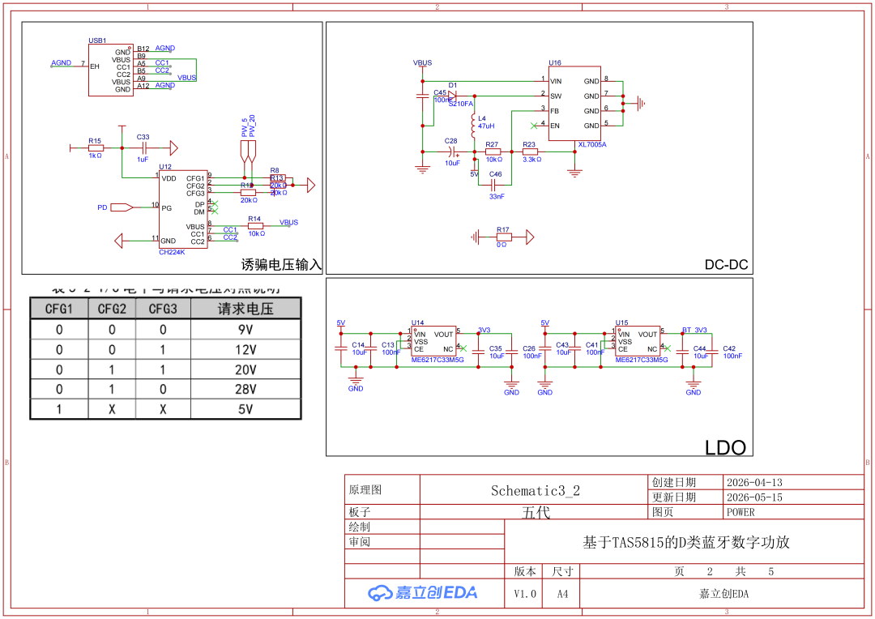
Task: Click the update date 2026-05-15
Action: [x=754, y=497]
